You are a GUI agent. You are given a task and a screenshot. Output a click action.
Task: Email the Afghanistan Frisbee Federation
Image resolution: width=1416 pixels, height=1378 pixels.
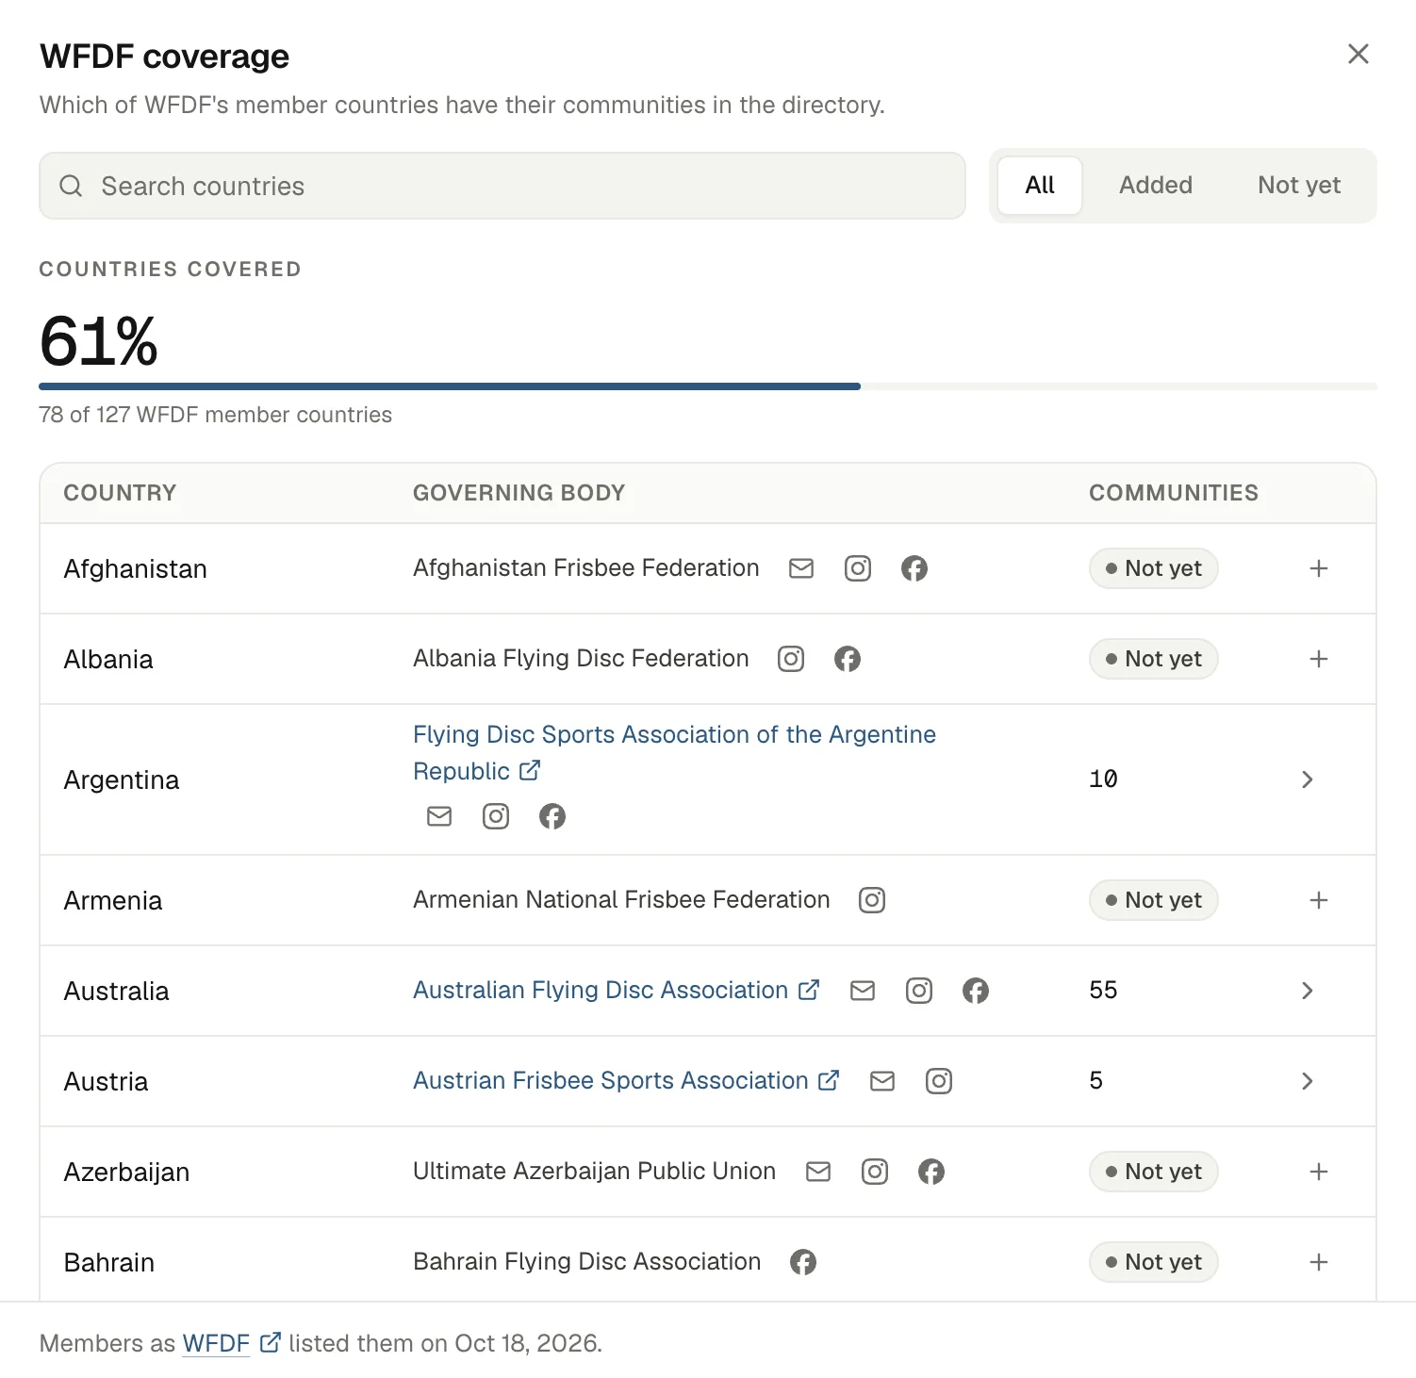coord(801,568)
